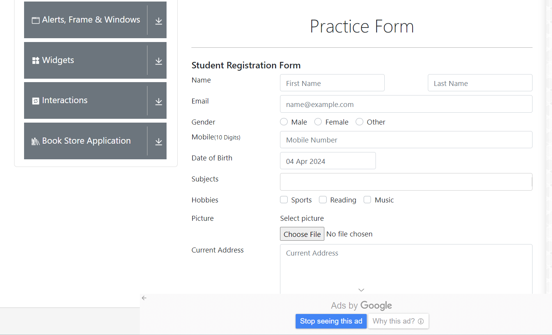Check the Sports hobby checkbox

tap(284, 200)
